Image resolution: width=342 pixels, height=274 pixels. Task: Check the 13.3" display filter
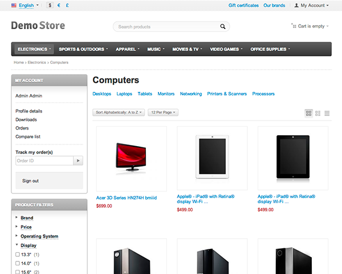point(18,255)
